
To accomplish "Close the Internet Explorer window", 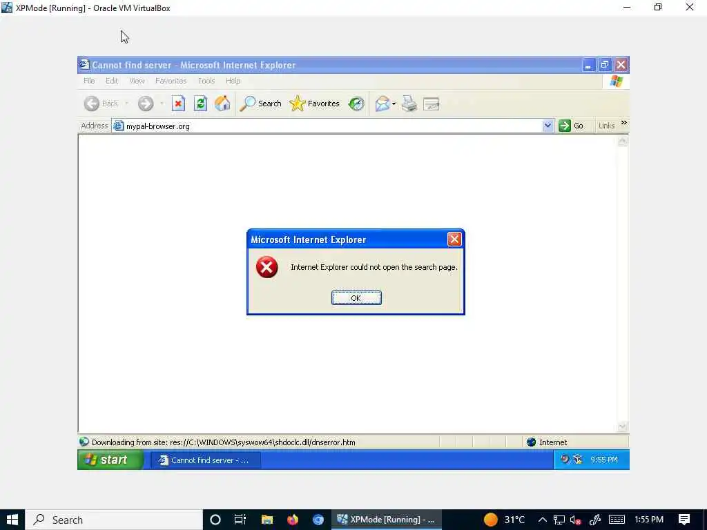I will coord(621,66).
